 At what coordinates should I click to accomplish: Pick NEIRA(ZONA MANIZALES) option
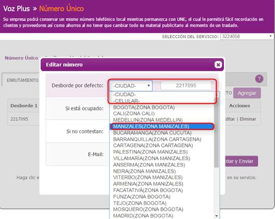[162, 171]
